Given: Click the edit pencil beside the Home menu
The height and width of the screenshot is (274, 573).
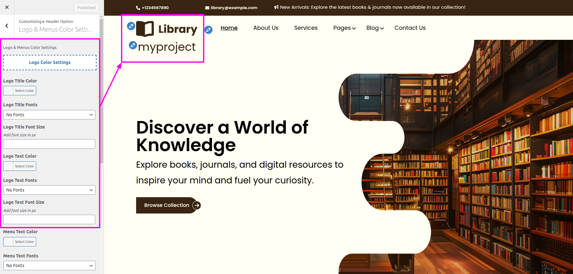Looking at the screenshot, I should (208, 30).
